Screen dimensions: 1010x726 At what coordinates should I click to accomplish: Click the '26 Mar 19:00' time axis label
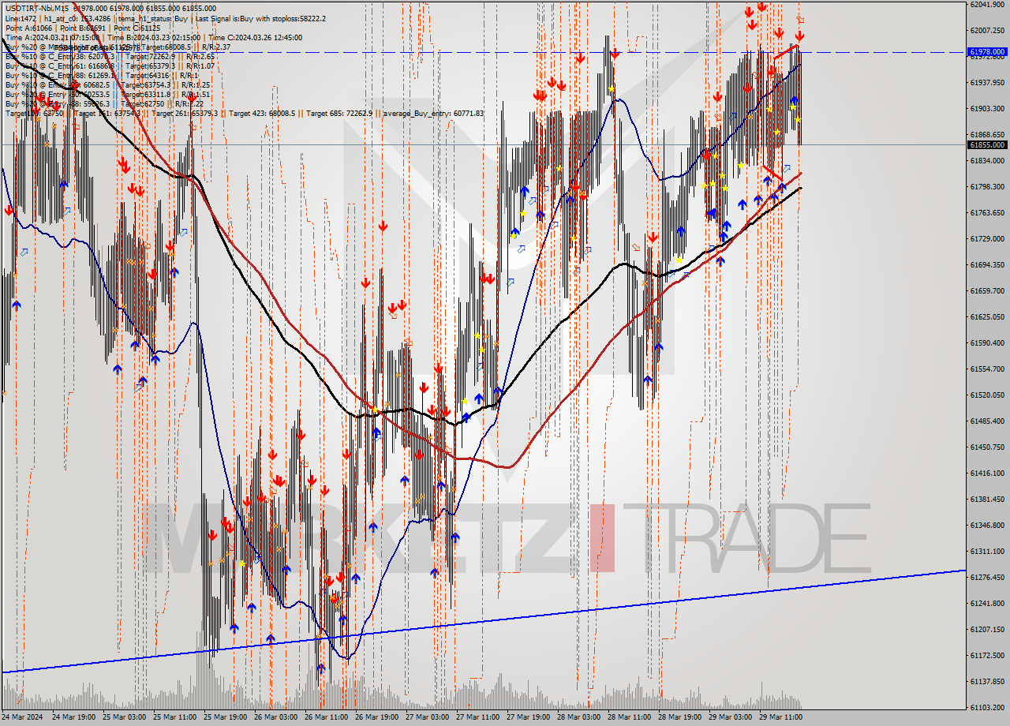click(x=376, y=717)
